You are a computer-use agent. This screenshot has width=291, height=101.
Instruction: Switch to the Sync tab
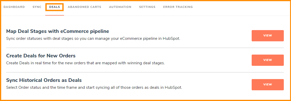37,7
